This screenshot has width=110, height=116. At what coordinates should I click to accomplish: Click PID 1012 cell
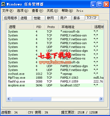point(39,74)
